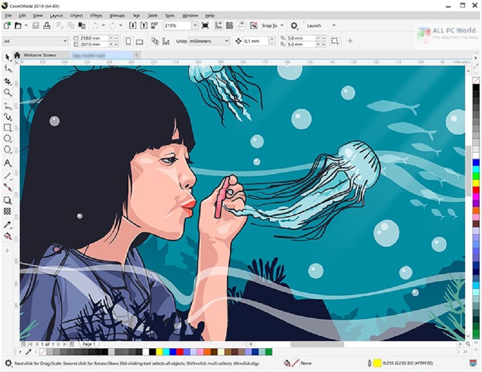The image size is (482, 372).
Task: Toggle Show grid button
Action: click(x=229, y=26)
